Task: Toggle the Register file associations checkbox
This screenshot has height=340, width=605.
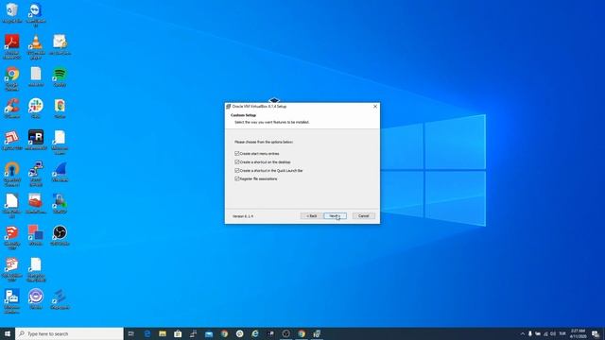Action: pos(237,178)
